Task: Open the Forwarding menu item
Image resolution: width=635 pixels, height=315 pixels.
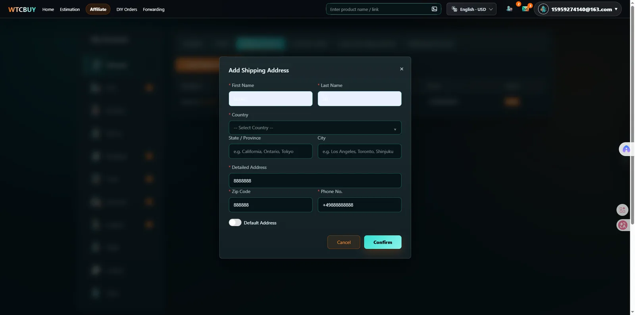Action: click(154, 10)
